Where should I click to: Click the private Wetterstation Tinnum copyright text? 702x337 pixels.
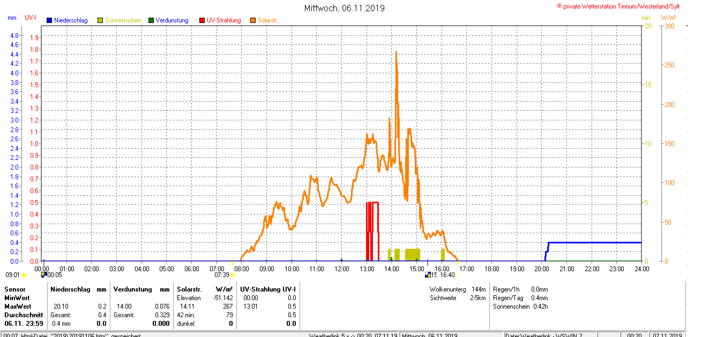[618, 6]
